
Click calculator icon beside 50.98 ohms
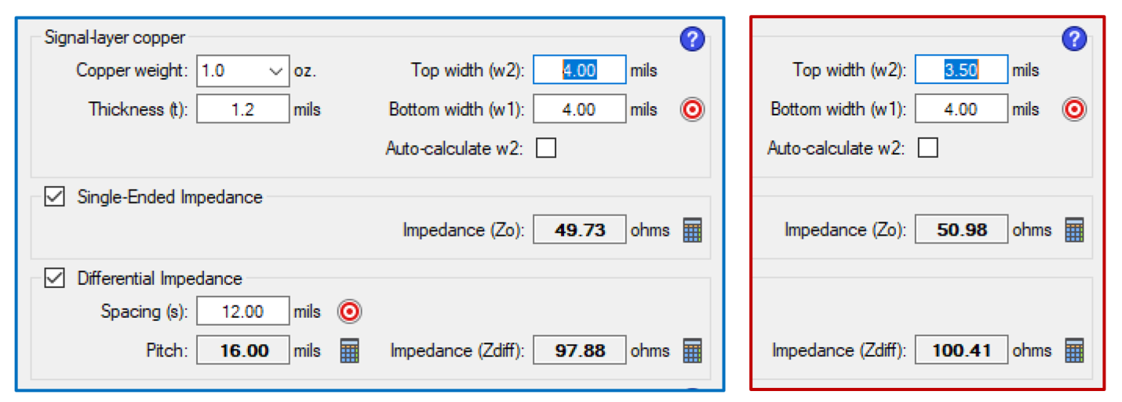point(1073,230)
